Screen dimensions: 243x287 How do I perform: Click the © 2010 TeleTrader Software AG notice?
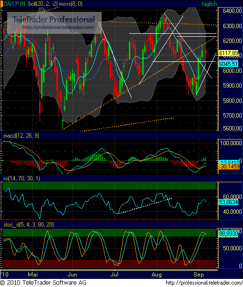click(x=43, y=283)
